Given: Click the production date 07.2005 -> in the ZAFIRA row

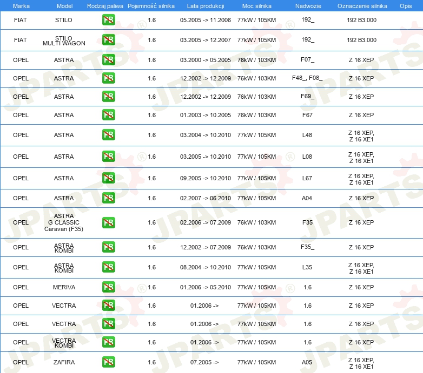Looking at the screenshot, I should [x=204, y=362].
